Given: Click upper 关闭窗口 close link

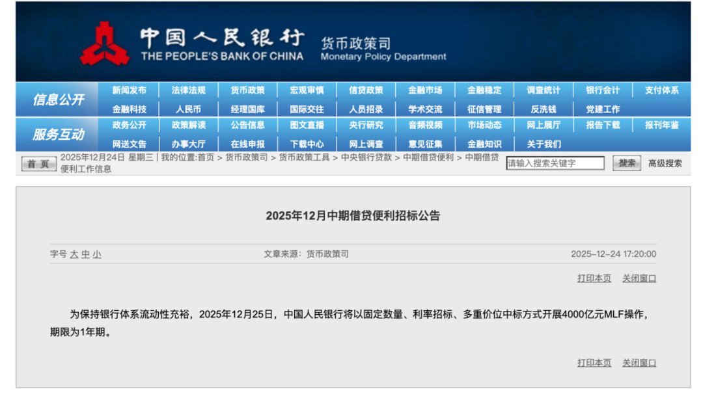Looking at the screenshot, I should tap(639, 278).
